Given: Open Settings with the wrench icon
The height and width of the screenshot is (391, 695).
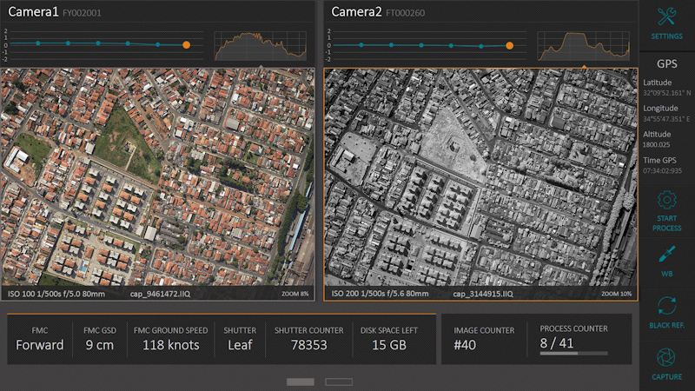Looking at the screenshot, I should 666,17.
